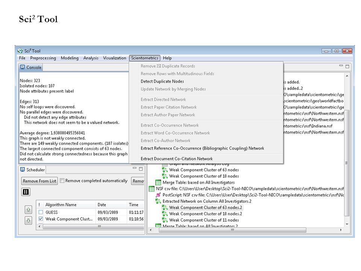This screenshot has width=361, height=271.
Task: Minimize the Data Manager panel
Action: [x=341, y=65]
